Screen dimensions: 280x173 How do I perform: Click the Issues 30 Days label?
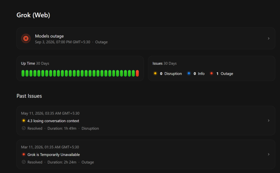(x=164, y=63)
